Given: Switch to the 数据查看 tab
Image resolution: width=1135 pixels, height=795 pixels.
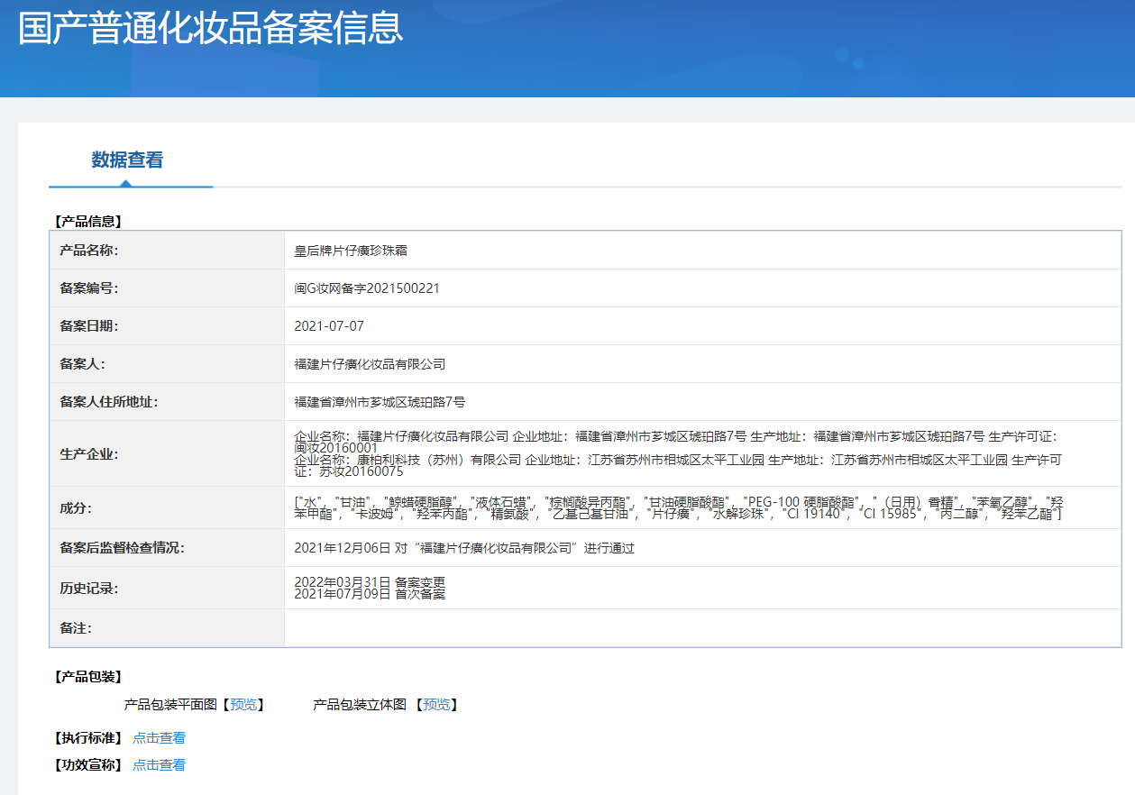Looking at the screenshot, I should point(127,160).
